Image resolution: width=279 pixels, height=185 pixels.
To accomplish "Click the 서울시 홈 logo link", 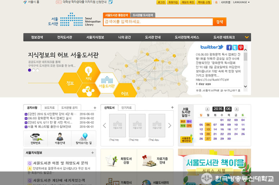I will [31, 2].
